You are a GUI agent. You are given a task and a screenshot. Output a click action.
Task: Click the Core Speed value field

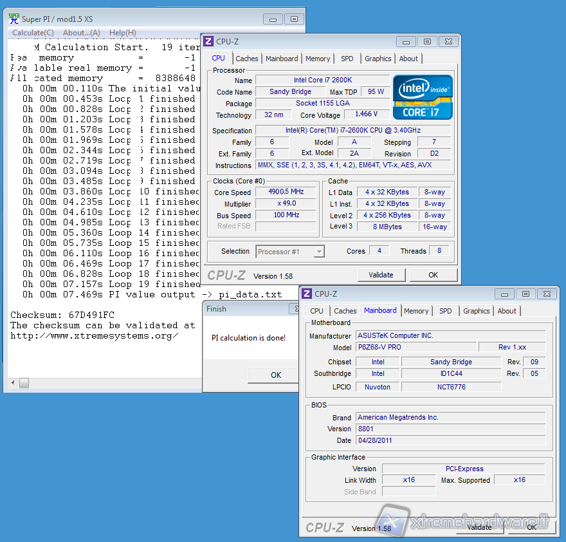click(286, 192)
